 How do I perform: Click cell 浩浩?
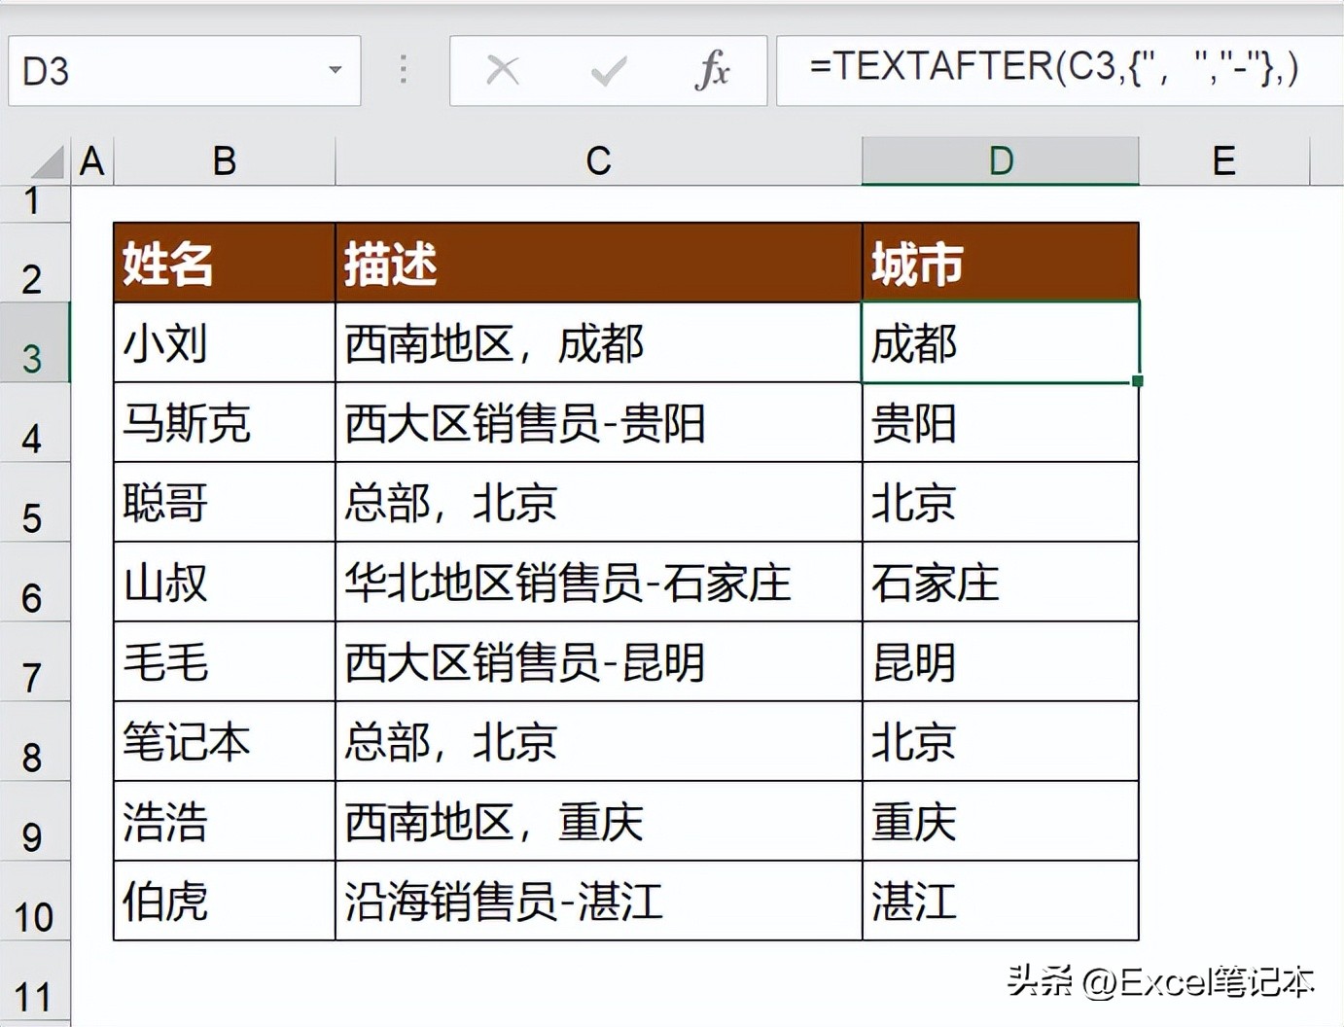pyautogui.click(x=225, y=821)
